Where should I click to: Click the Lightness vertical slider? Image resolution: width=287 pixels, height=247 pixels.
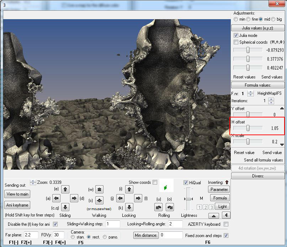tap(188, 199)
